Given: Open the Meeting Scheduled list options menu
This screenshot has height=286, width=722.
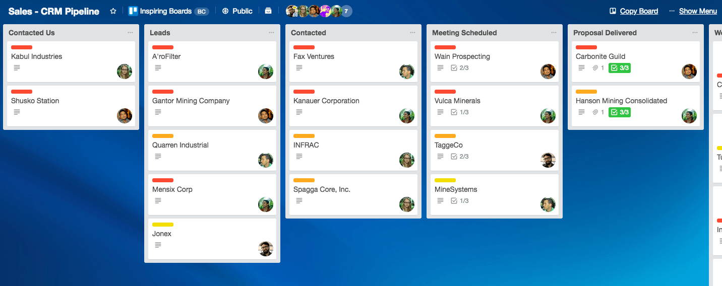Looking at the screenshot, I should tap(554, 33).
